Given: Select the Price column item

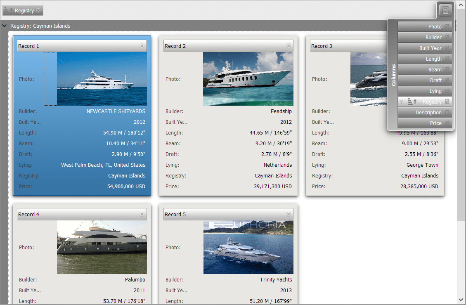Looking at the screenshot, I should (425, 123).
